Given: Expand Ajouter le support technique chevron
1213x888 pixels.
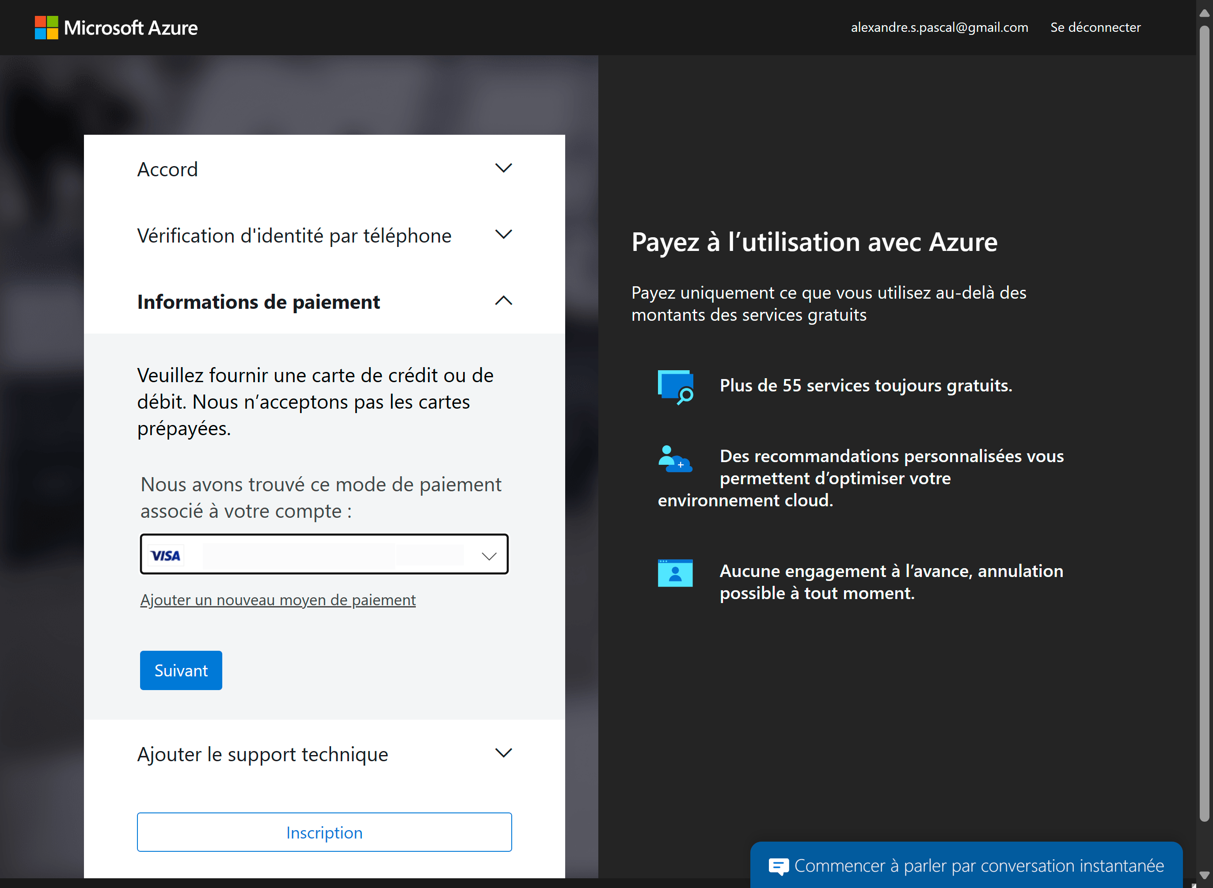Looking at the screenshot, I should click(x=503, y=752).
